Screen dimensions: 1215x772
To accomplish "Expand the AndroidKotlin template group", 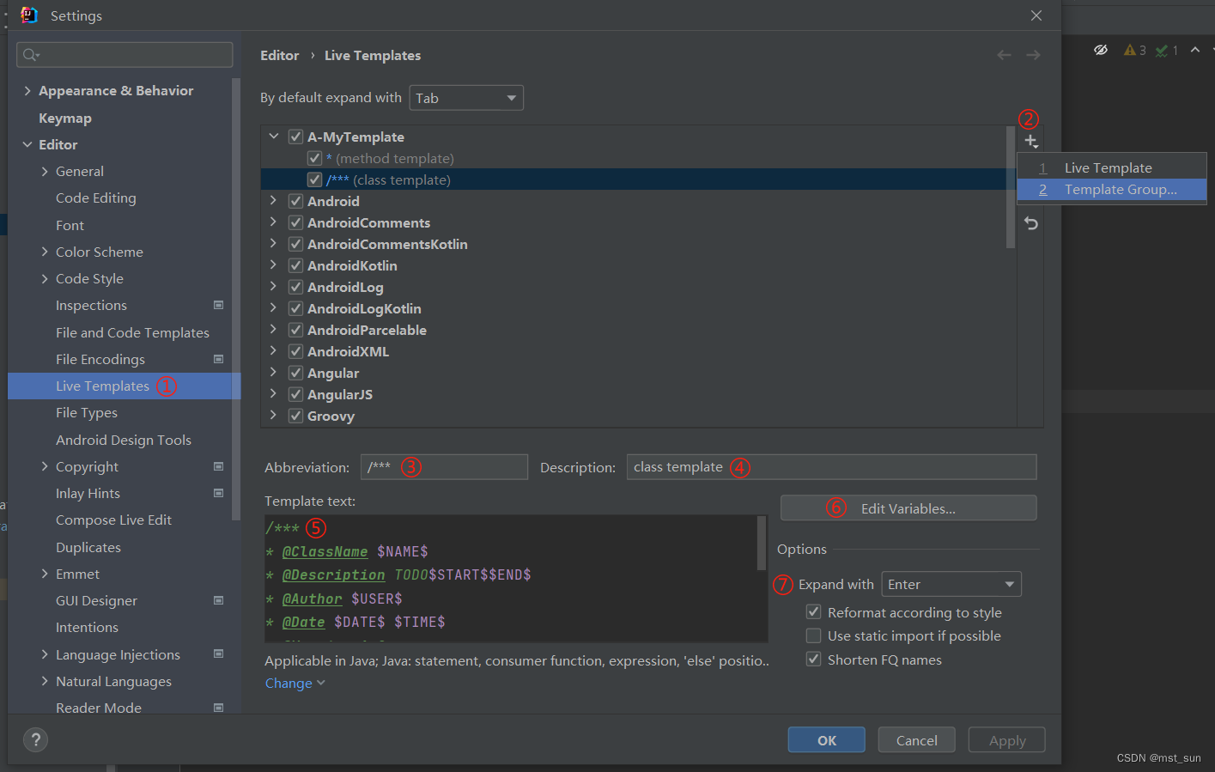I will coord(274,265).
